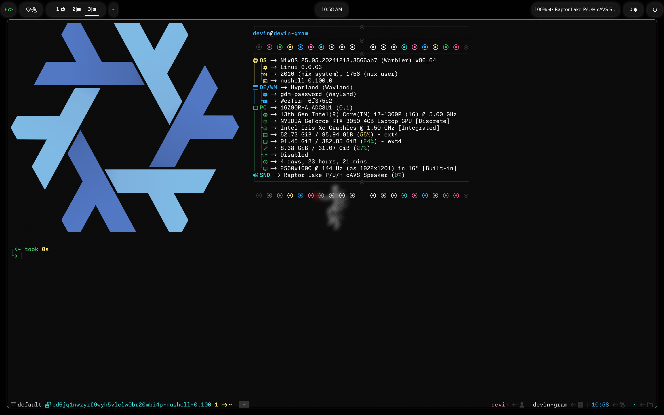Select active workspace 3
The height and width of the screenshot is (415, 664).
pyautogui.click(x=92, y=9)
